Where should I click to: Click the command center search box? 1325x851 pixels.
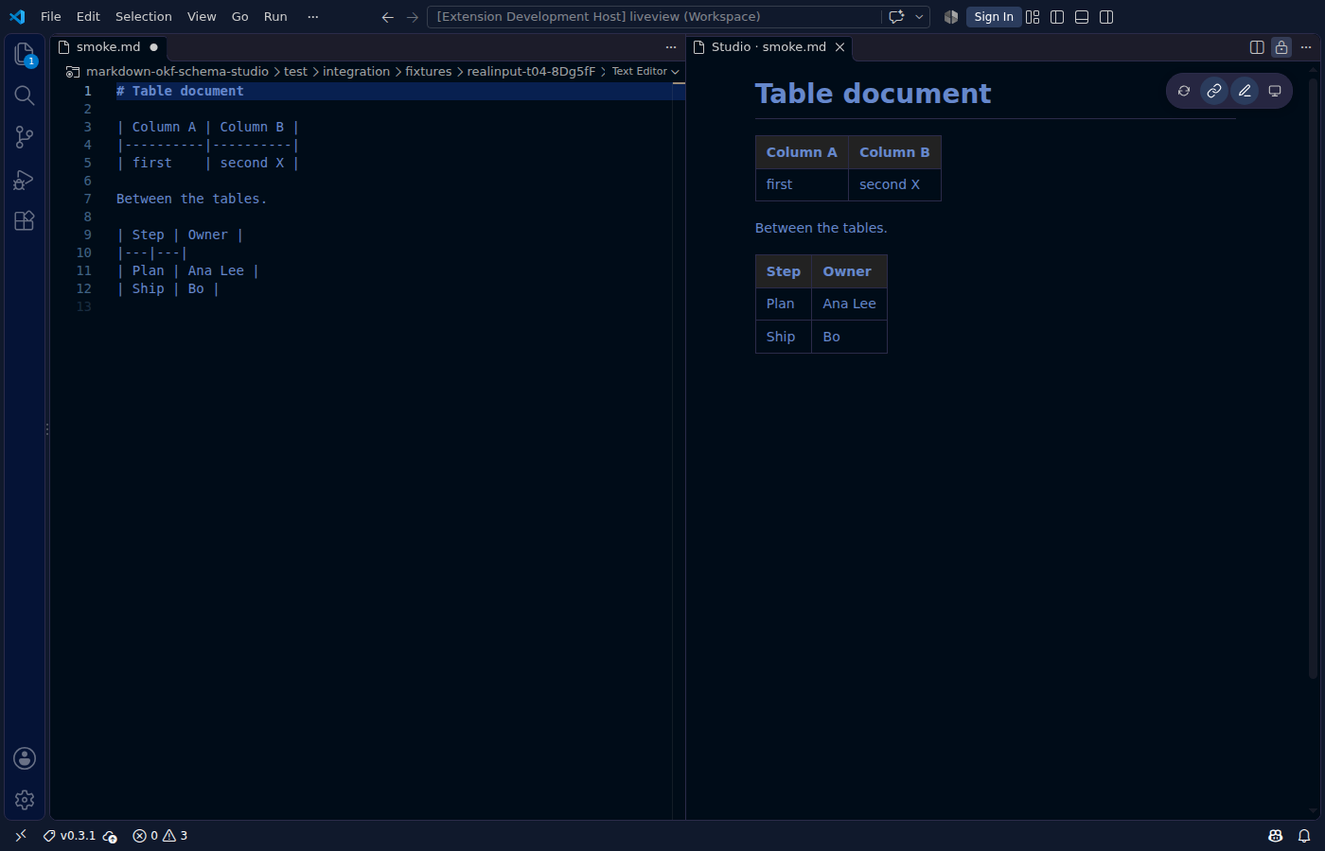(x=653, y=17)
